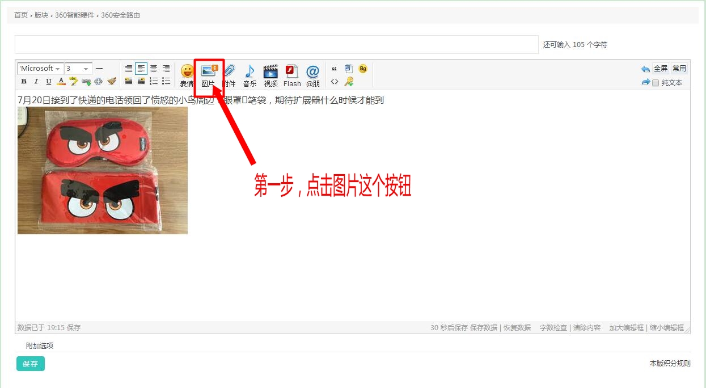Select the angry bird eye mask photo
Viewport: 706px width, 388px height.
tap(103, 170)
